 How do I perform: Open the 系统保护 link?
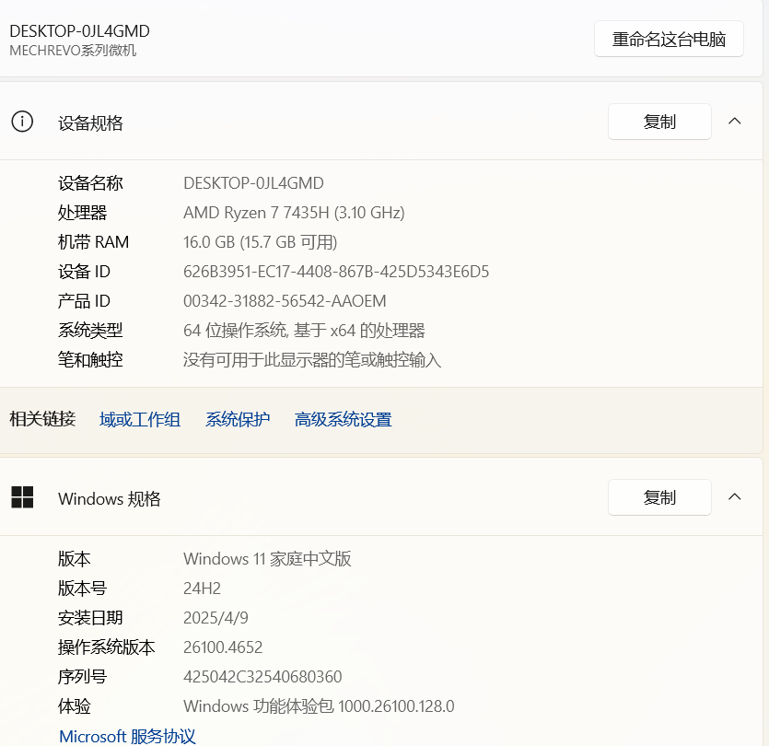point(238,420)
